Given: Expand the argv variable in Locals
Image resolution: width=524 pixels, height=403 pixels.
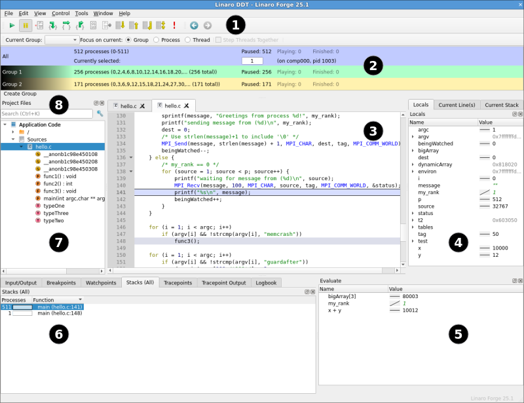Looking at the screenshot, I should (413, 136).
